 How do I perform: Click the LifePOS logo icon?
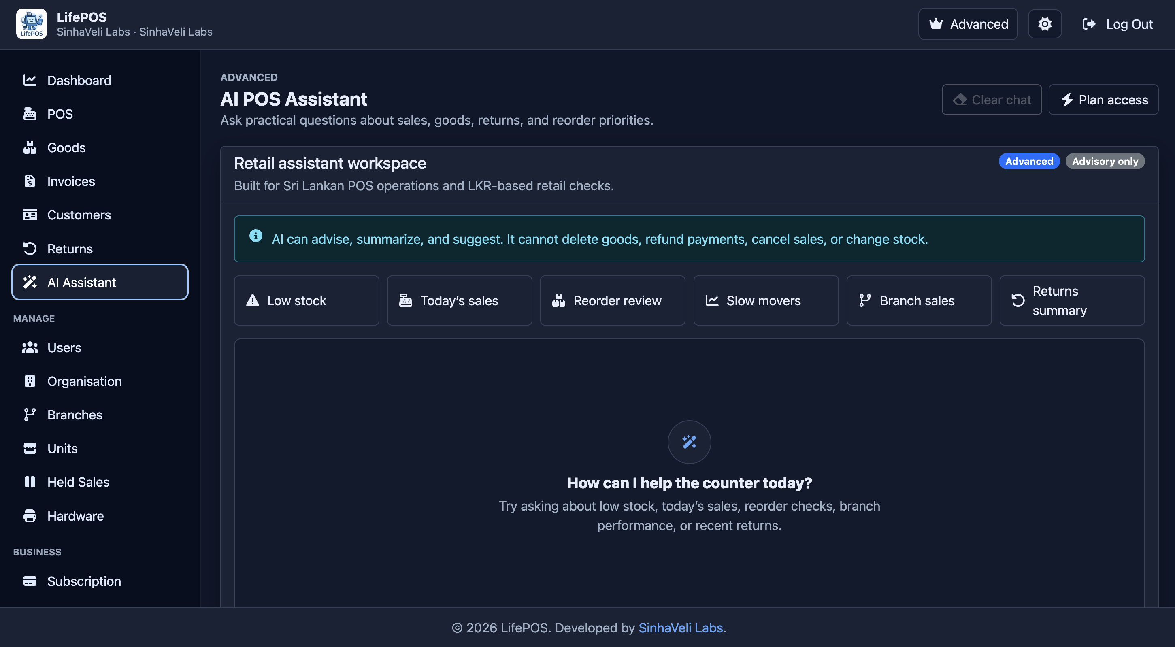pos(32,24)
